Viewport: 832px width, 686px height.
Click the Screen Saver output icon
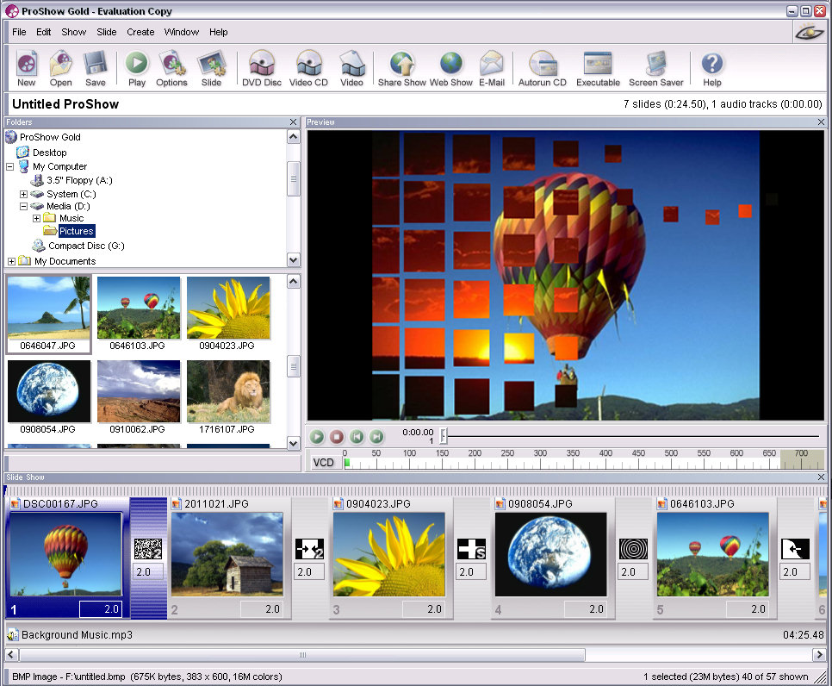pos(655,65)
